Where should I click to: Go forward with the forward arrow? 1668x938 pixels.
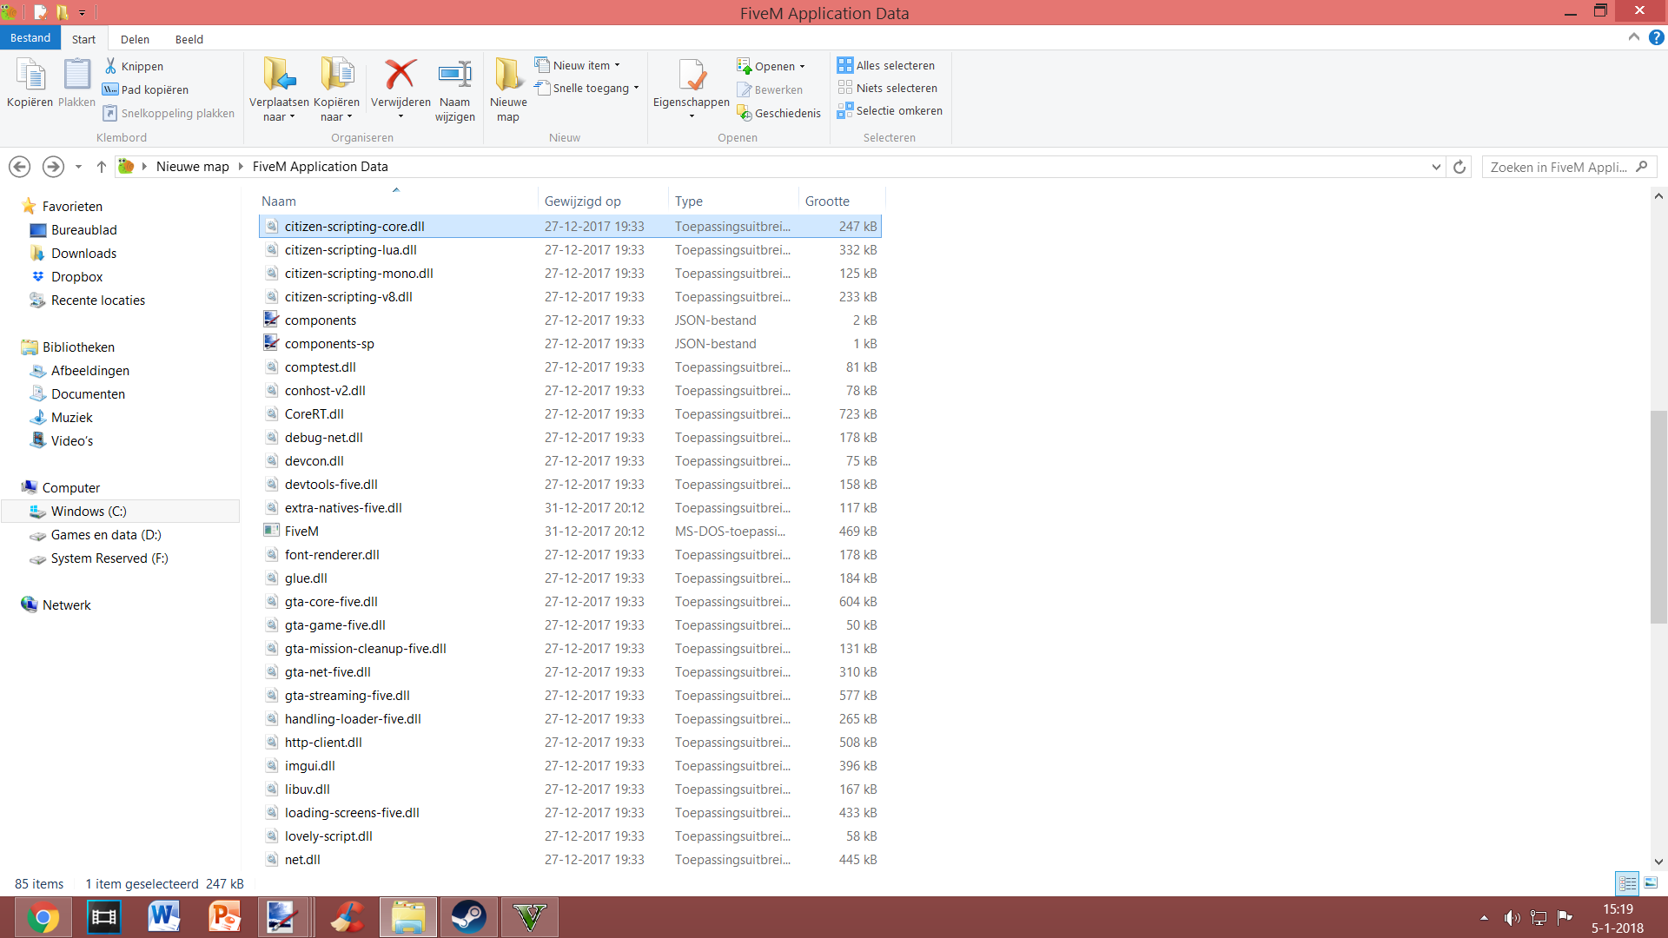pos(53,167)
